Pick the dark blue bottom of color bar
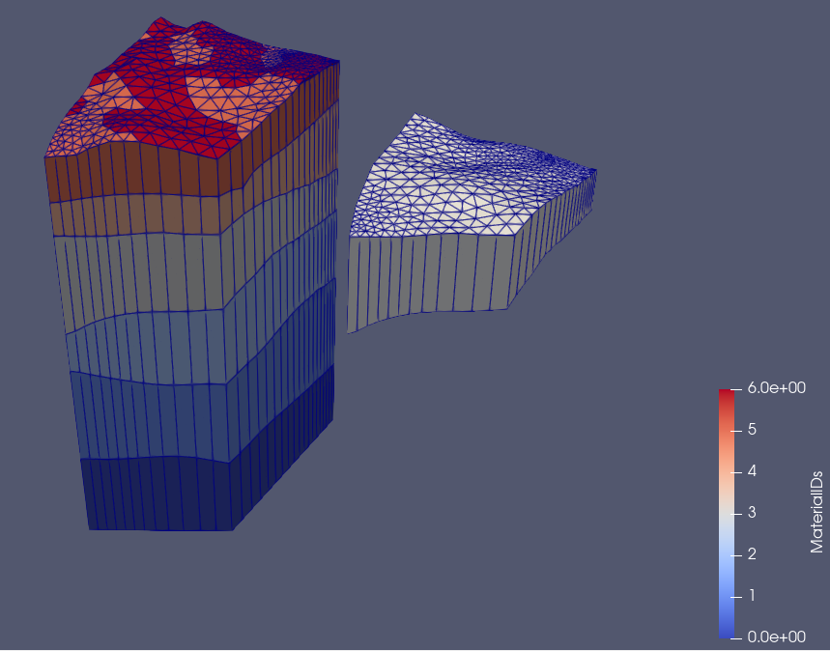 (725, 633)
